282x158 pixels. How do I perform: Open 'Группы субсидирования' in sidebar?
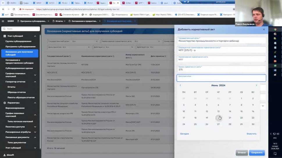tap(18, 41)
